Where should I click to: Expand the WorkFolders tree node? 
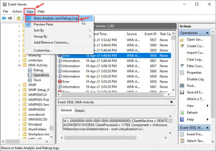tap(19, 129)
